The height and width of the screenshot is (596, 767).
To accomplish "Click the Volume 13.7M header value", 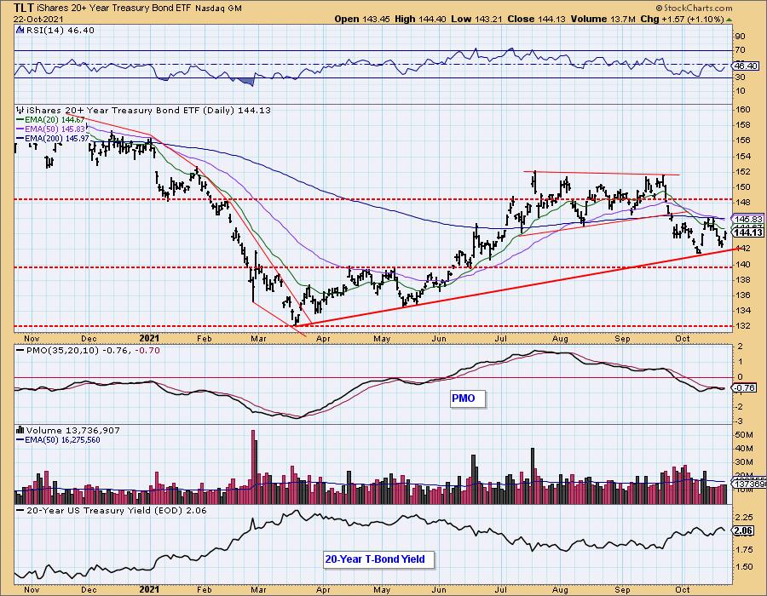I will click(x=603, y=19).
